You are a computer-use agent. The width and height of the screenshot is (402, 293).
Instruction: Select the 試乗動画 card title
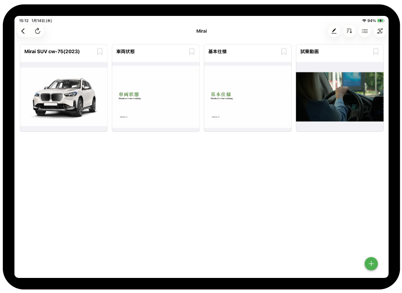pyautogui.click(x=309, y=51)
